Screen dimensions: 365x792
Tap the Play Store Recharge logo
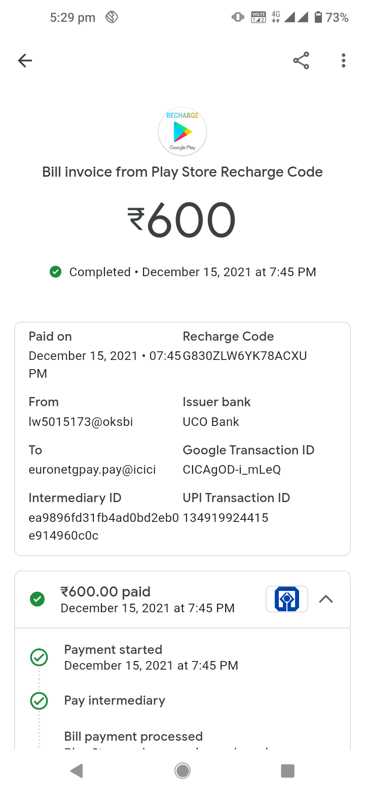pyautogui.click(x=182, y=131)
